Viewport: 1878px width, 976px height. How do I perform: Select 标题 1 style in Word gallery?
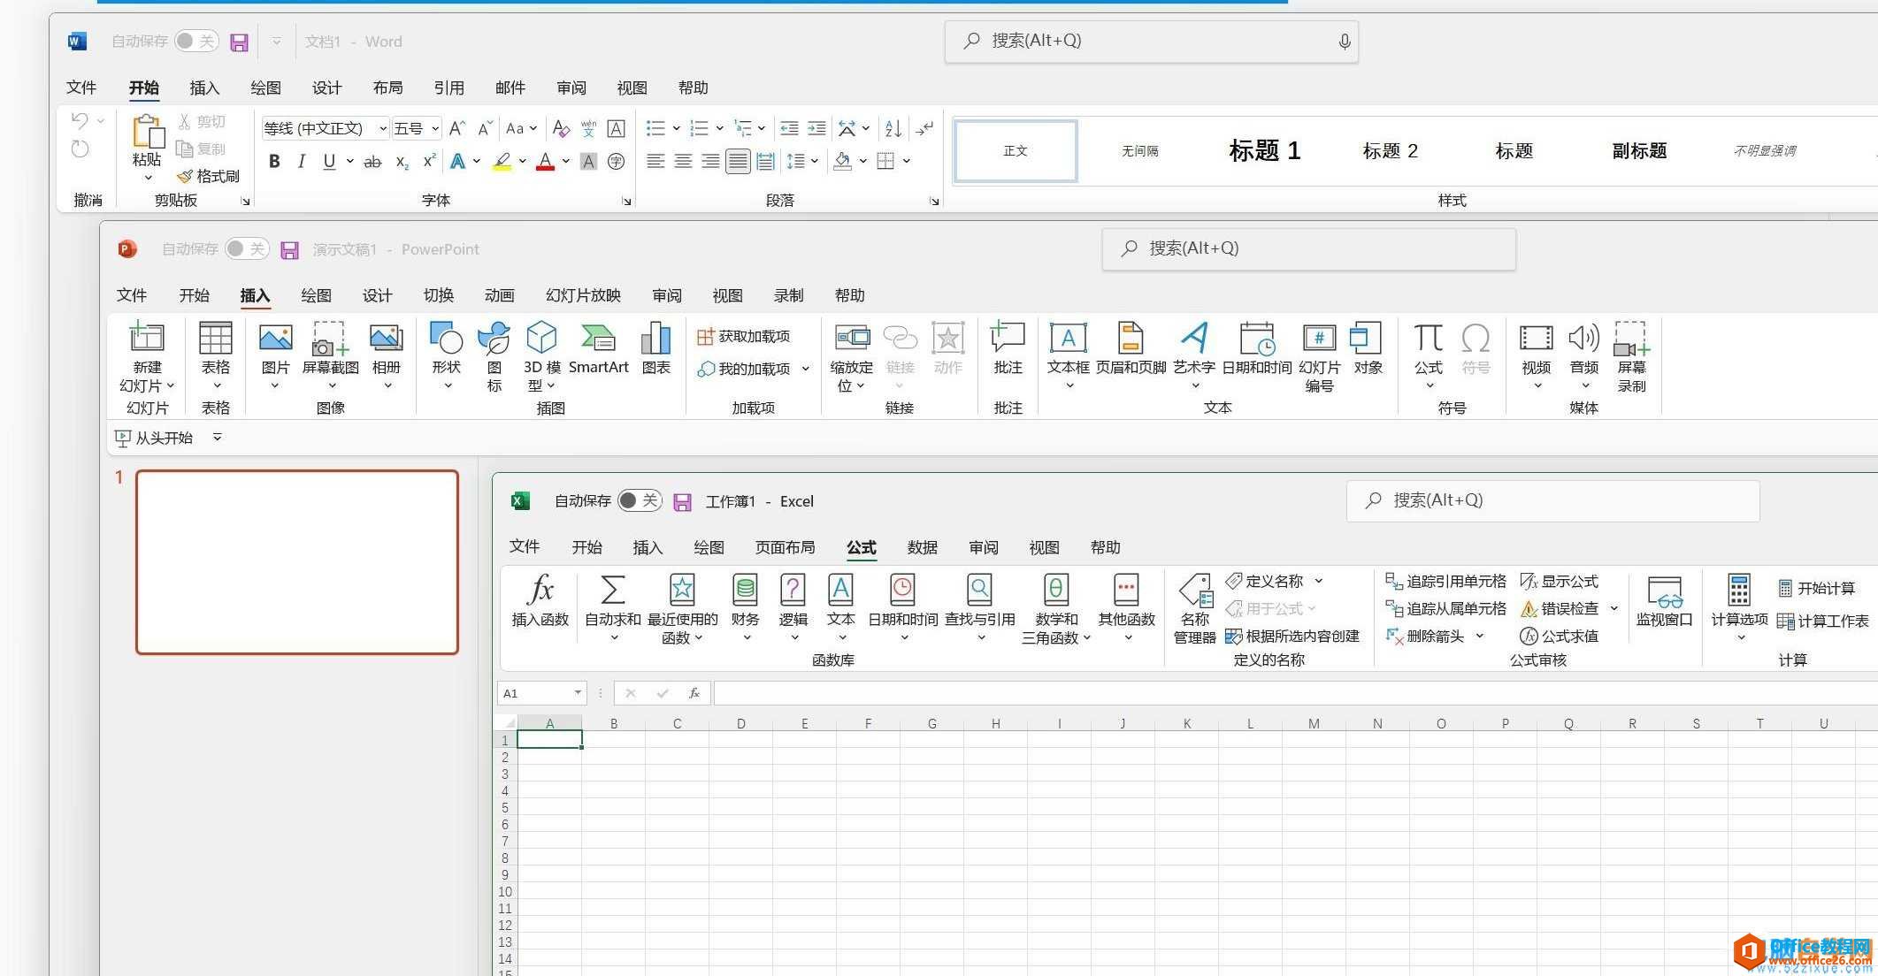click(x=1264, y=151)
